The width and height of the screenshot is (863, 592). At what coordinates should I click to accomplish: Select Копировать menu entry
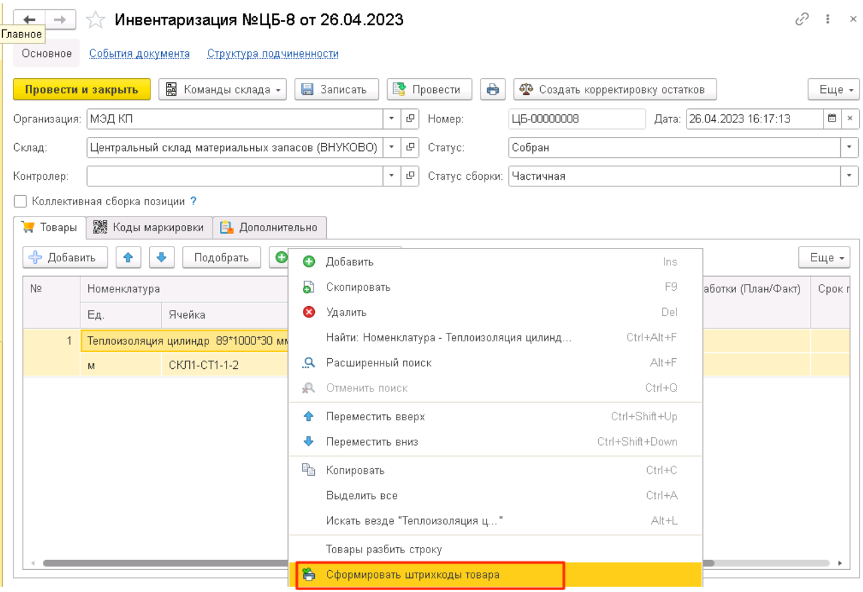coord(495,470)
